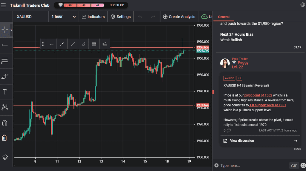Select the Fibonacci levels tool
The image size is (306, 171).
(5, 61)
